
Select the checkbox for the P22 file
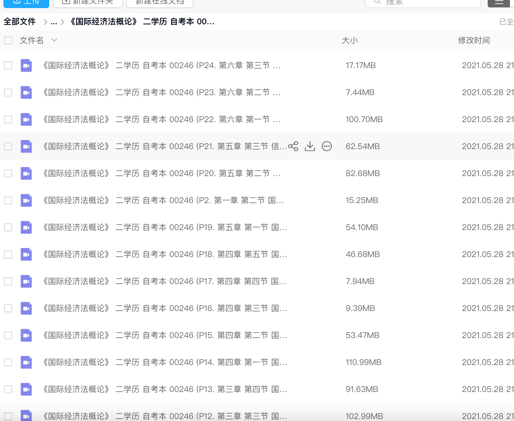(x=8, y=119)
